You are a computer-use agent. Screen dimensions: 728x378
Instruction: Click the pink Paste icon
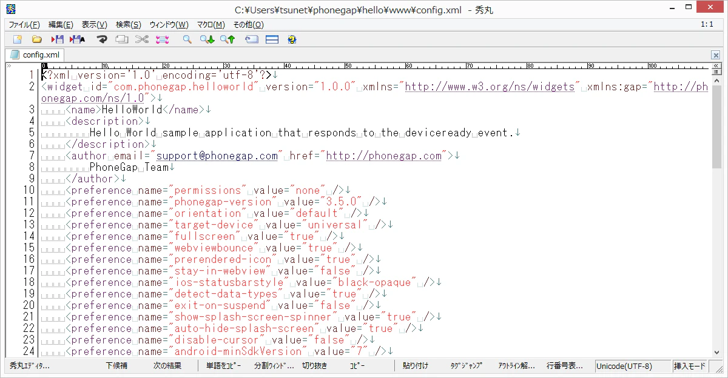[162, 39]
